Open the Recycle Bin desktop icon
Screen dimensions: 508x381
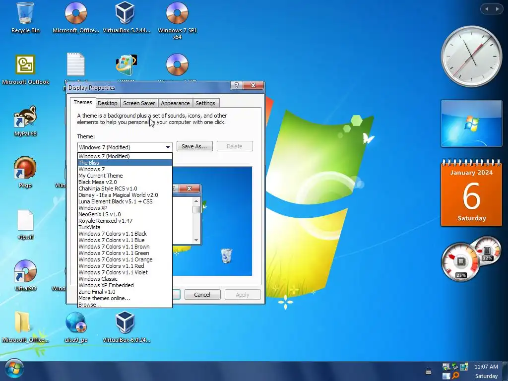(25, 18)
